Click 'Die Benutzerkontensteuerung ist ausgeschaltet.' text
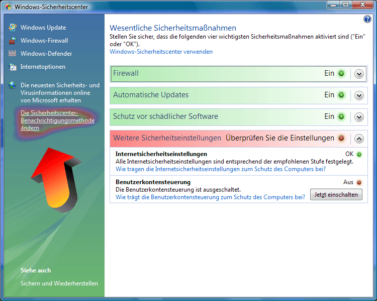The width and height of the screenshot is (377, 301). tap(178, 190)
